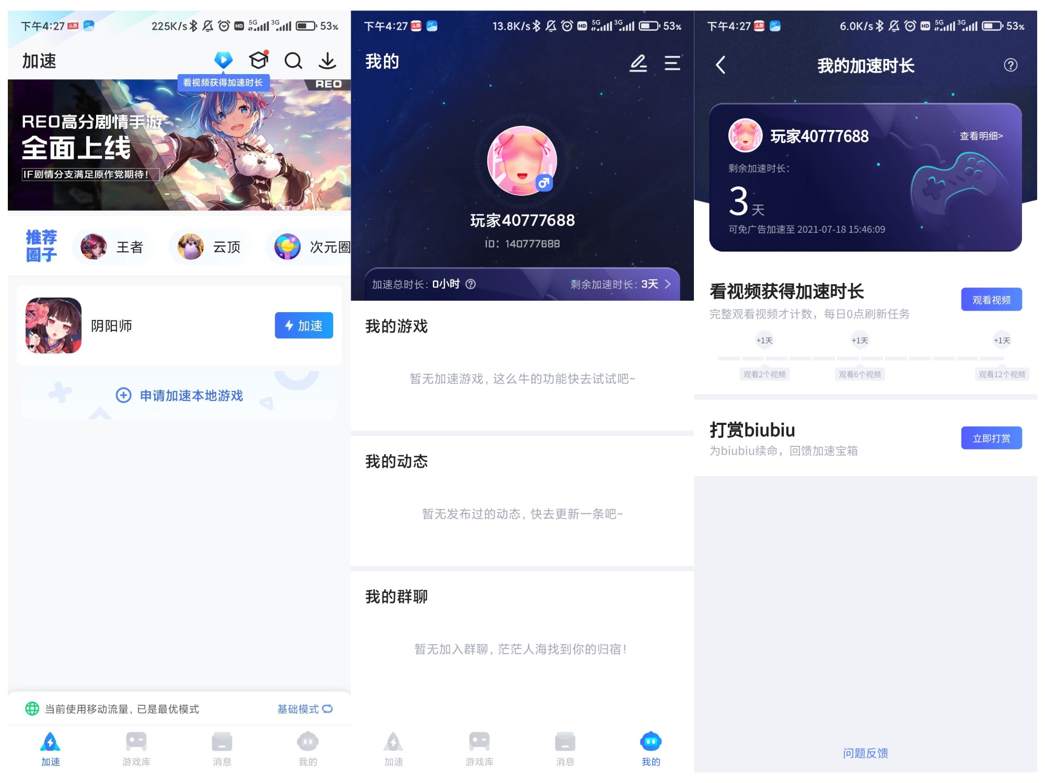Click the download icon in top bar
This screenshot has height=783, width=1045.
coord(328,61)
